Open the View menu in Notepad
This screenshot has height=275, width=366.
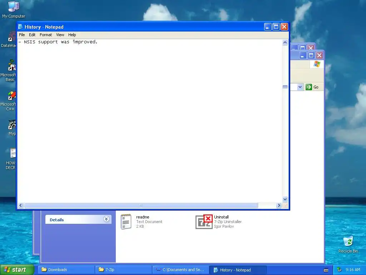(60, 35)
